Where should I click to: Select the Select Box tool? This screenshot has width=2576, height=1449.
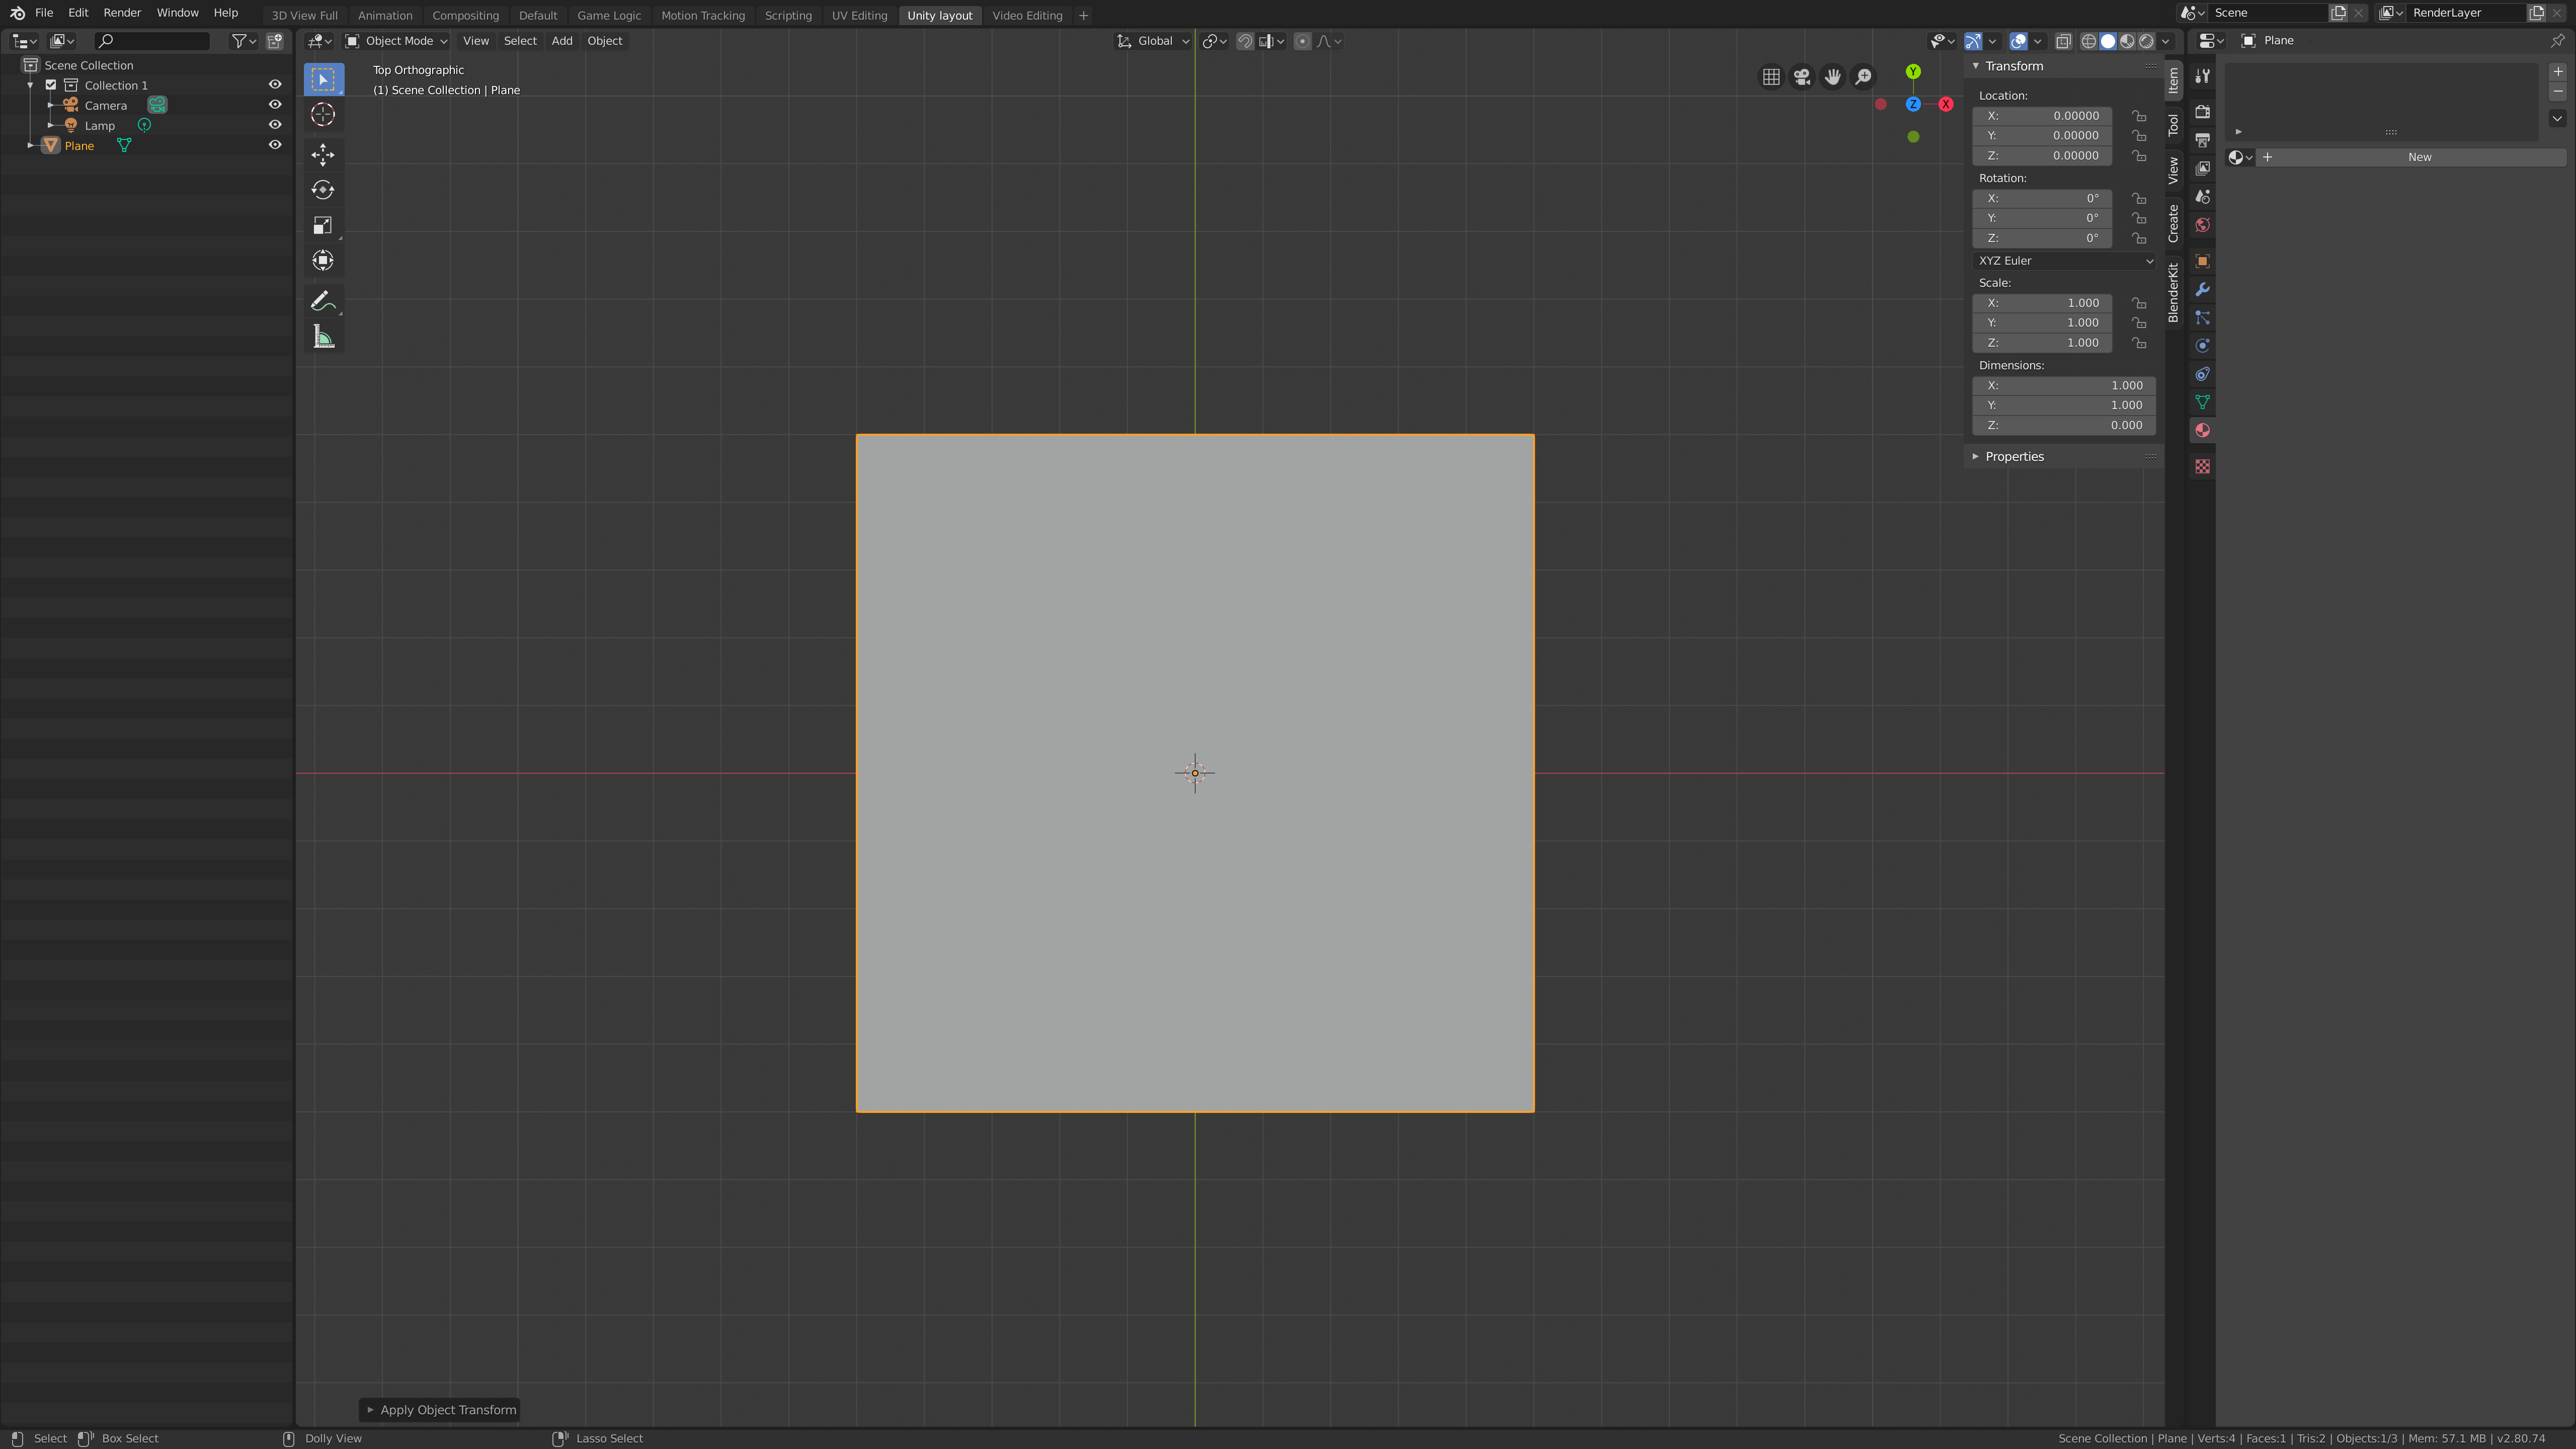pos(323,78)
